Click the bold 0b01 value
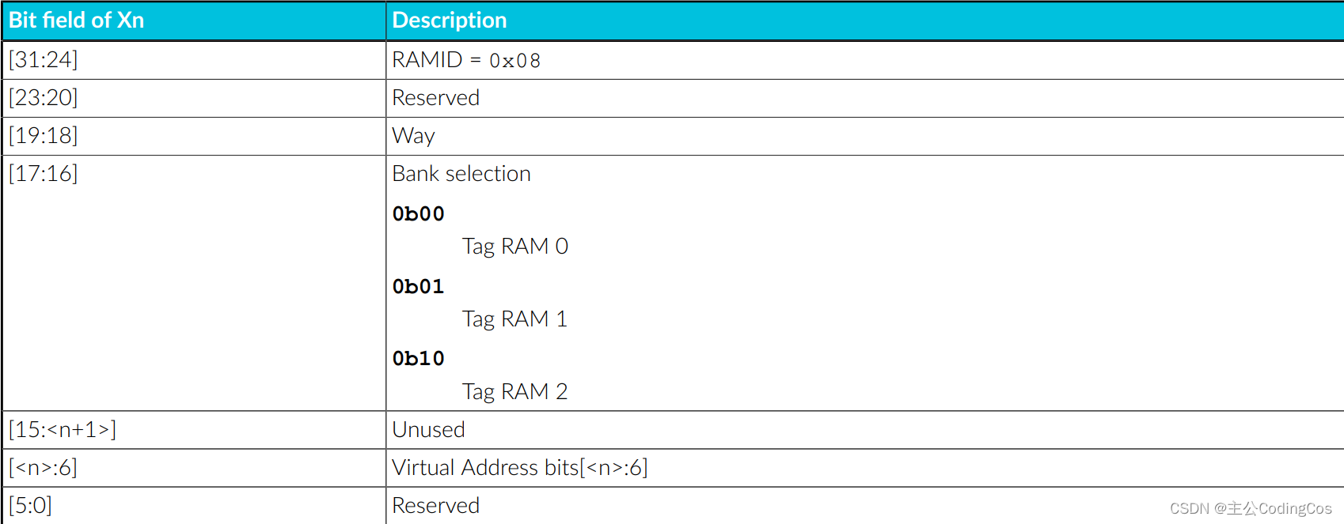This screenshot has width=1344, height=524. point(418,287)
